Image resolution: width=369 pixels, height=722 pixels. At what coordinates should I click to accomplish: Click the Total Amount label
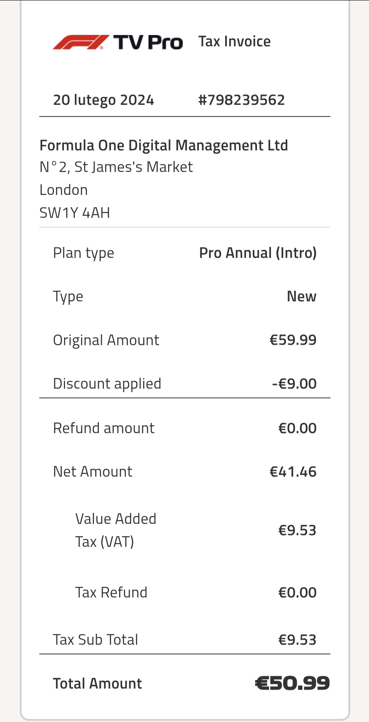click(x=97, y=683)
